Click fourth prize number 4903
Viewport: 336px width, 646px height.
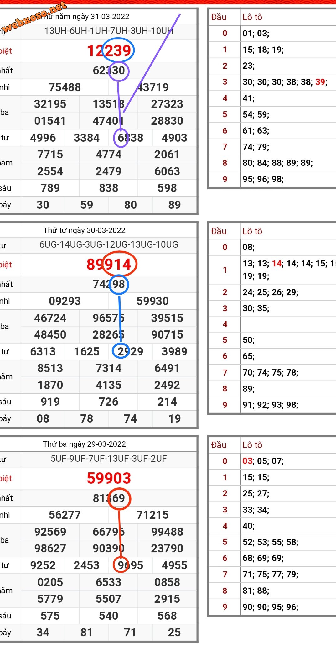[x=174, y=138]
